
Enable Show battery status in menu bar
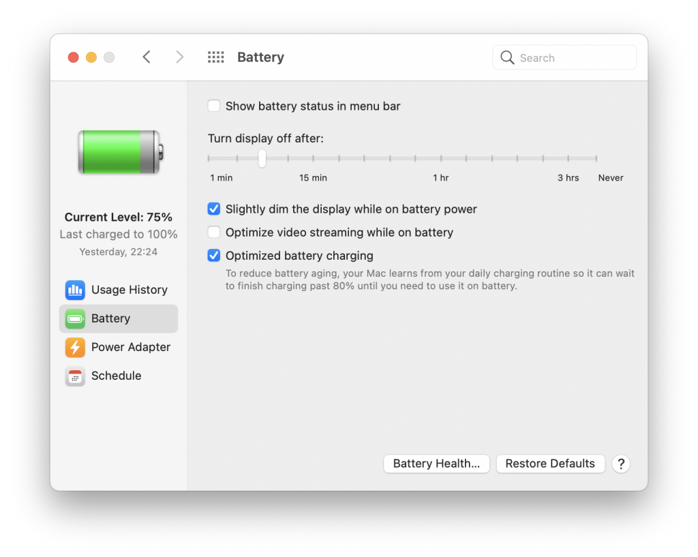[x=213, y=106]
